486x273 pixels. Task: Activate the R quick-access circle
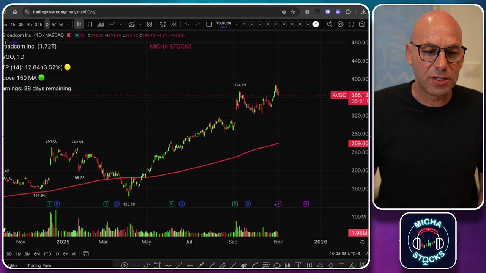(300, 24)
